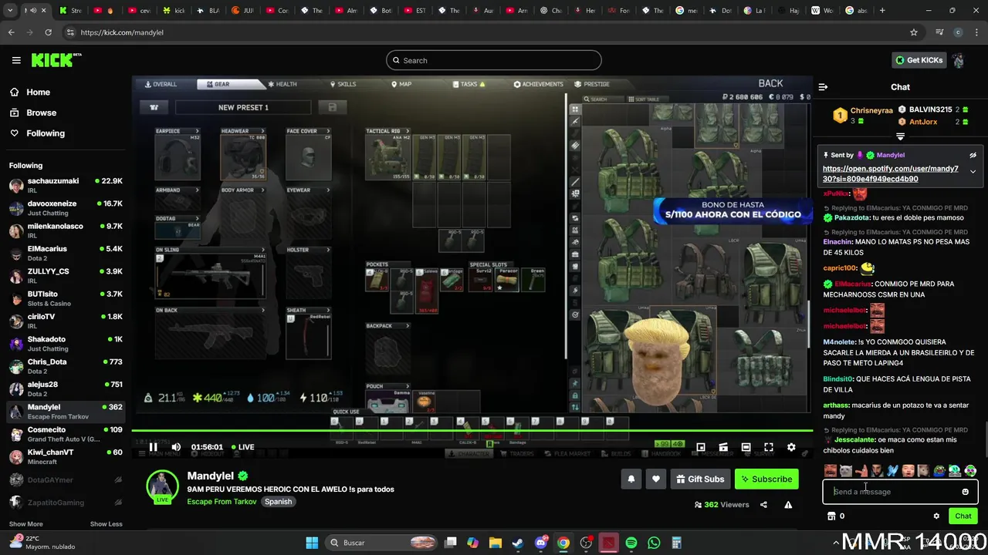Open new browser tab

(882, 11)
